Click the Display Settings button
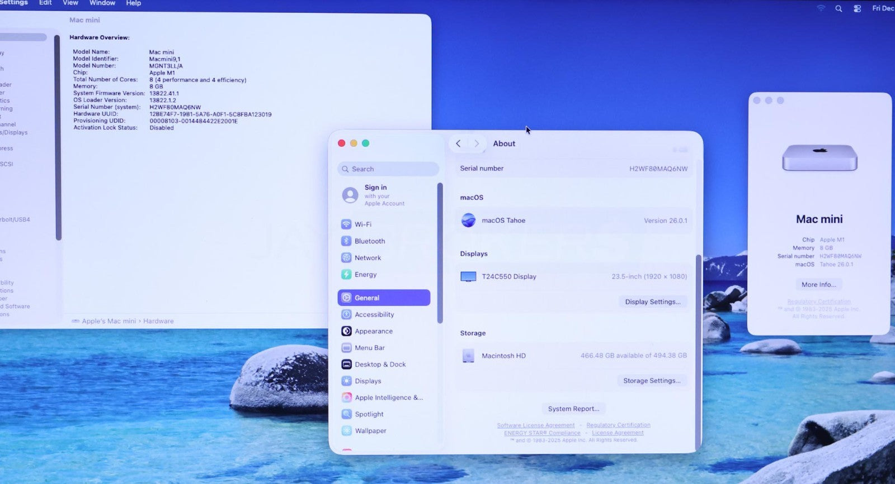Screen dimensions: 895x484 (x=652, y=302)
